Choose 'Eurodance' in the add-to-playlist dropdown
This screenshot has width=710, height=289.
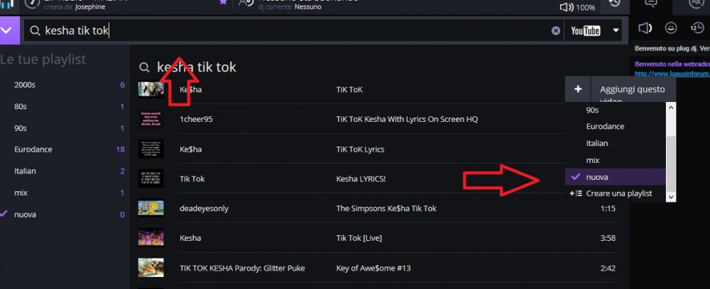point(605,126)
